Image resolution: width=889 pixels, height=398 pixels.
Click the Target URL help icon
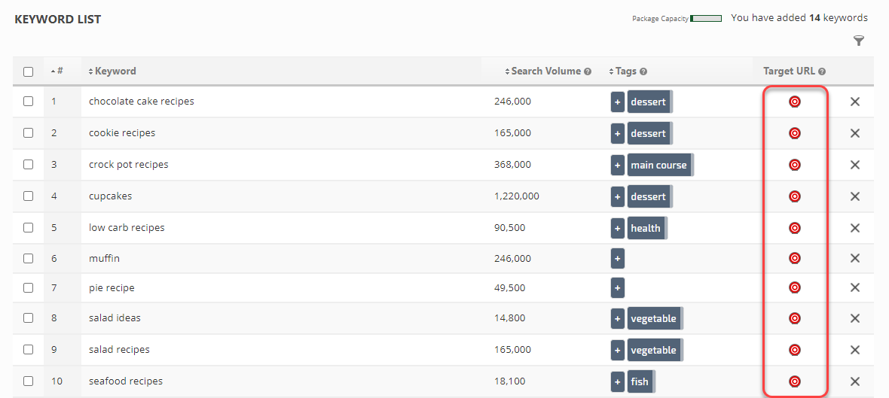822,71
